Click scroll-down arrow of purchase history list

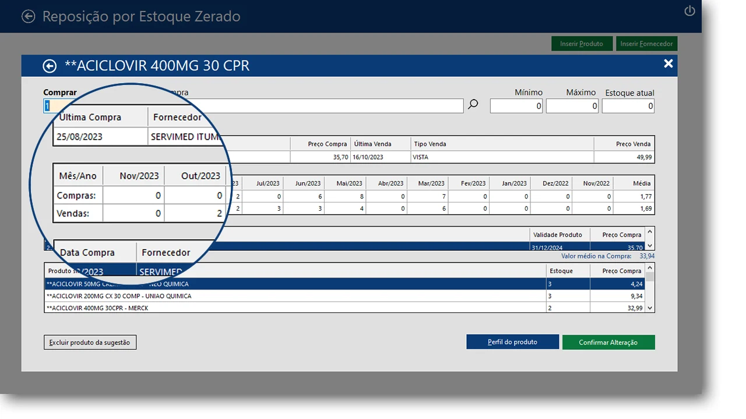point(650,247)
